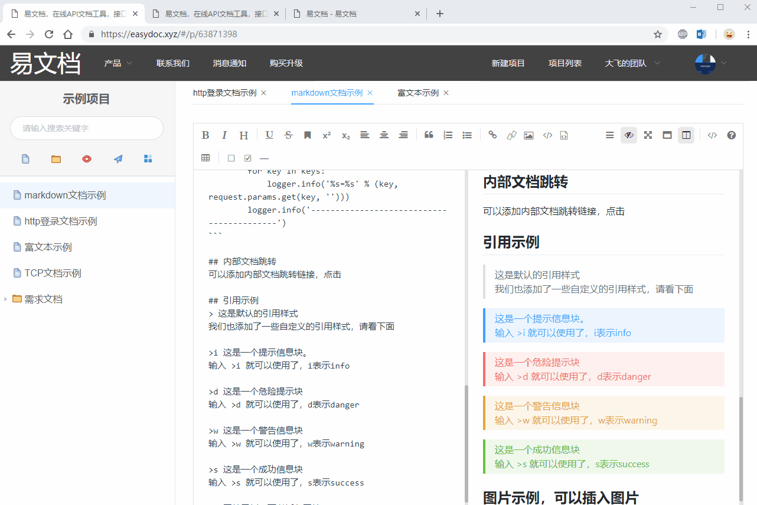The image size is (757, 505).
Task: Click the 易文档 logo
Action: tap(45, 63)
